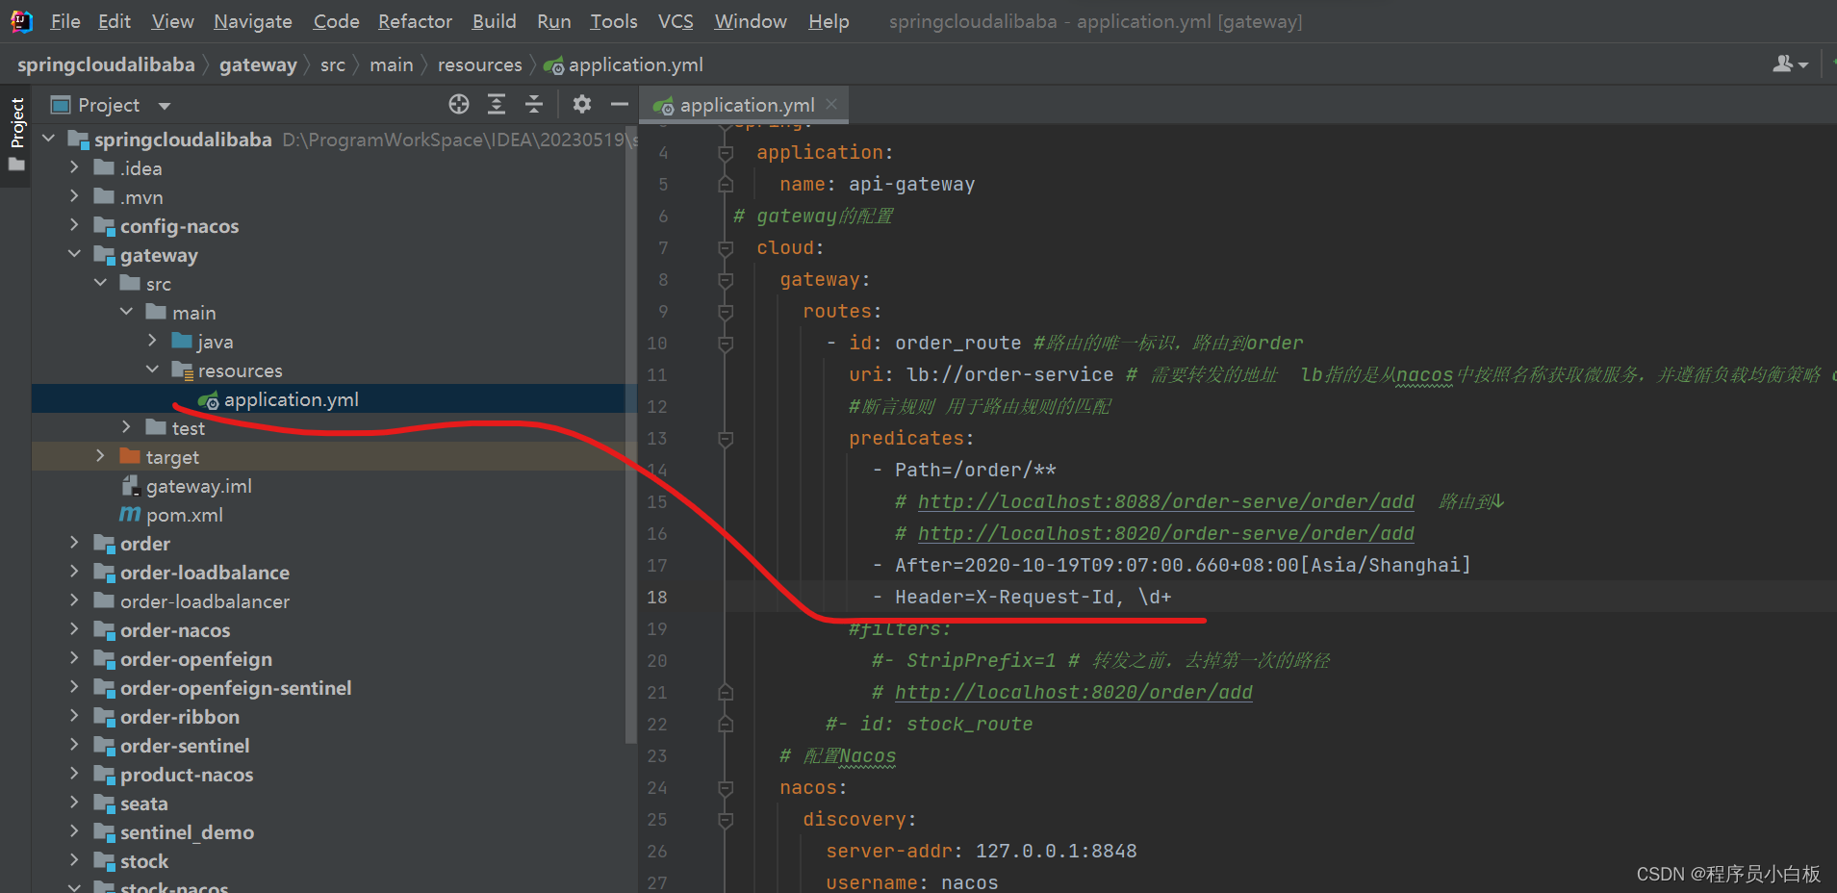Expand the order-sentinel module
This screenshot has width=1837, height=893.
pyautogui.click(x=74, y=746)
